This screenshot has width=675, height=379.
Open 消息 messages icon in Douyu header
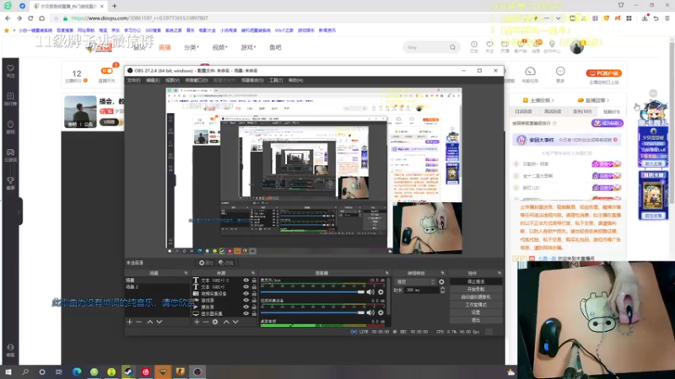point(536,46)
